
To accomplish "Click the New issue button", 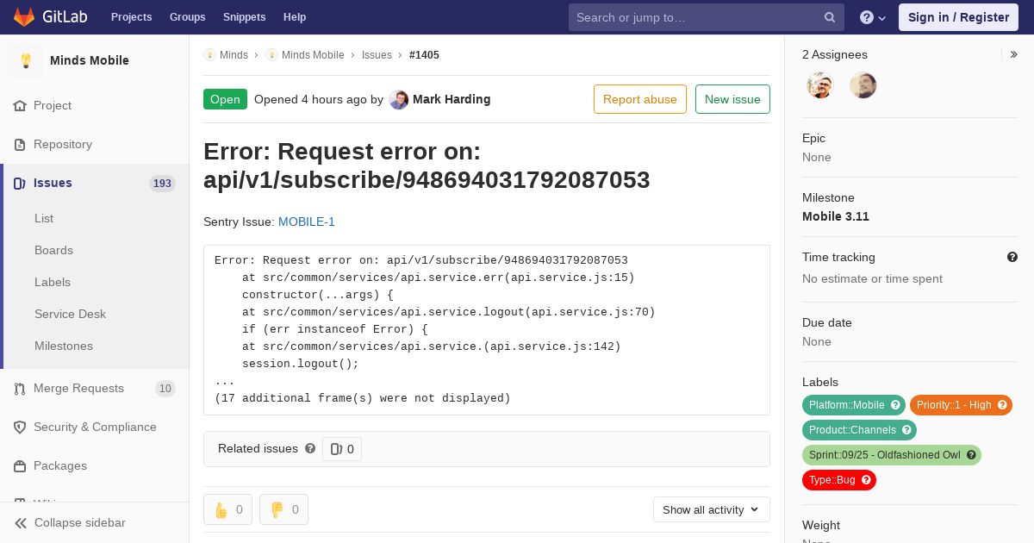I will tap(732, 99).
